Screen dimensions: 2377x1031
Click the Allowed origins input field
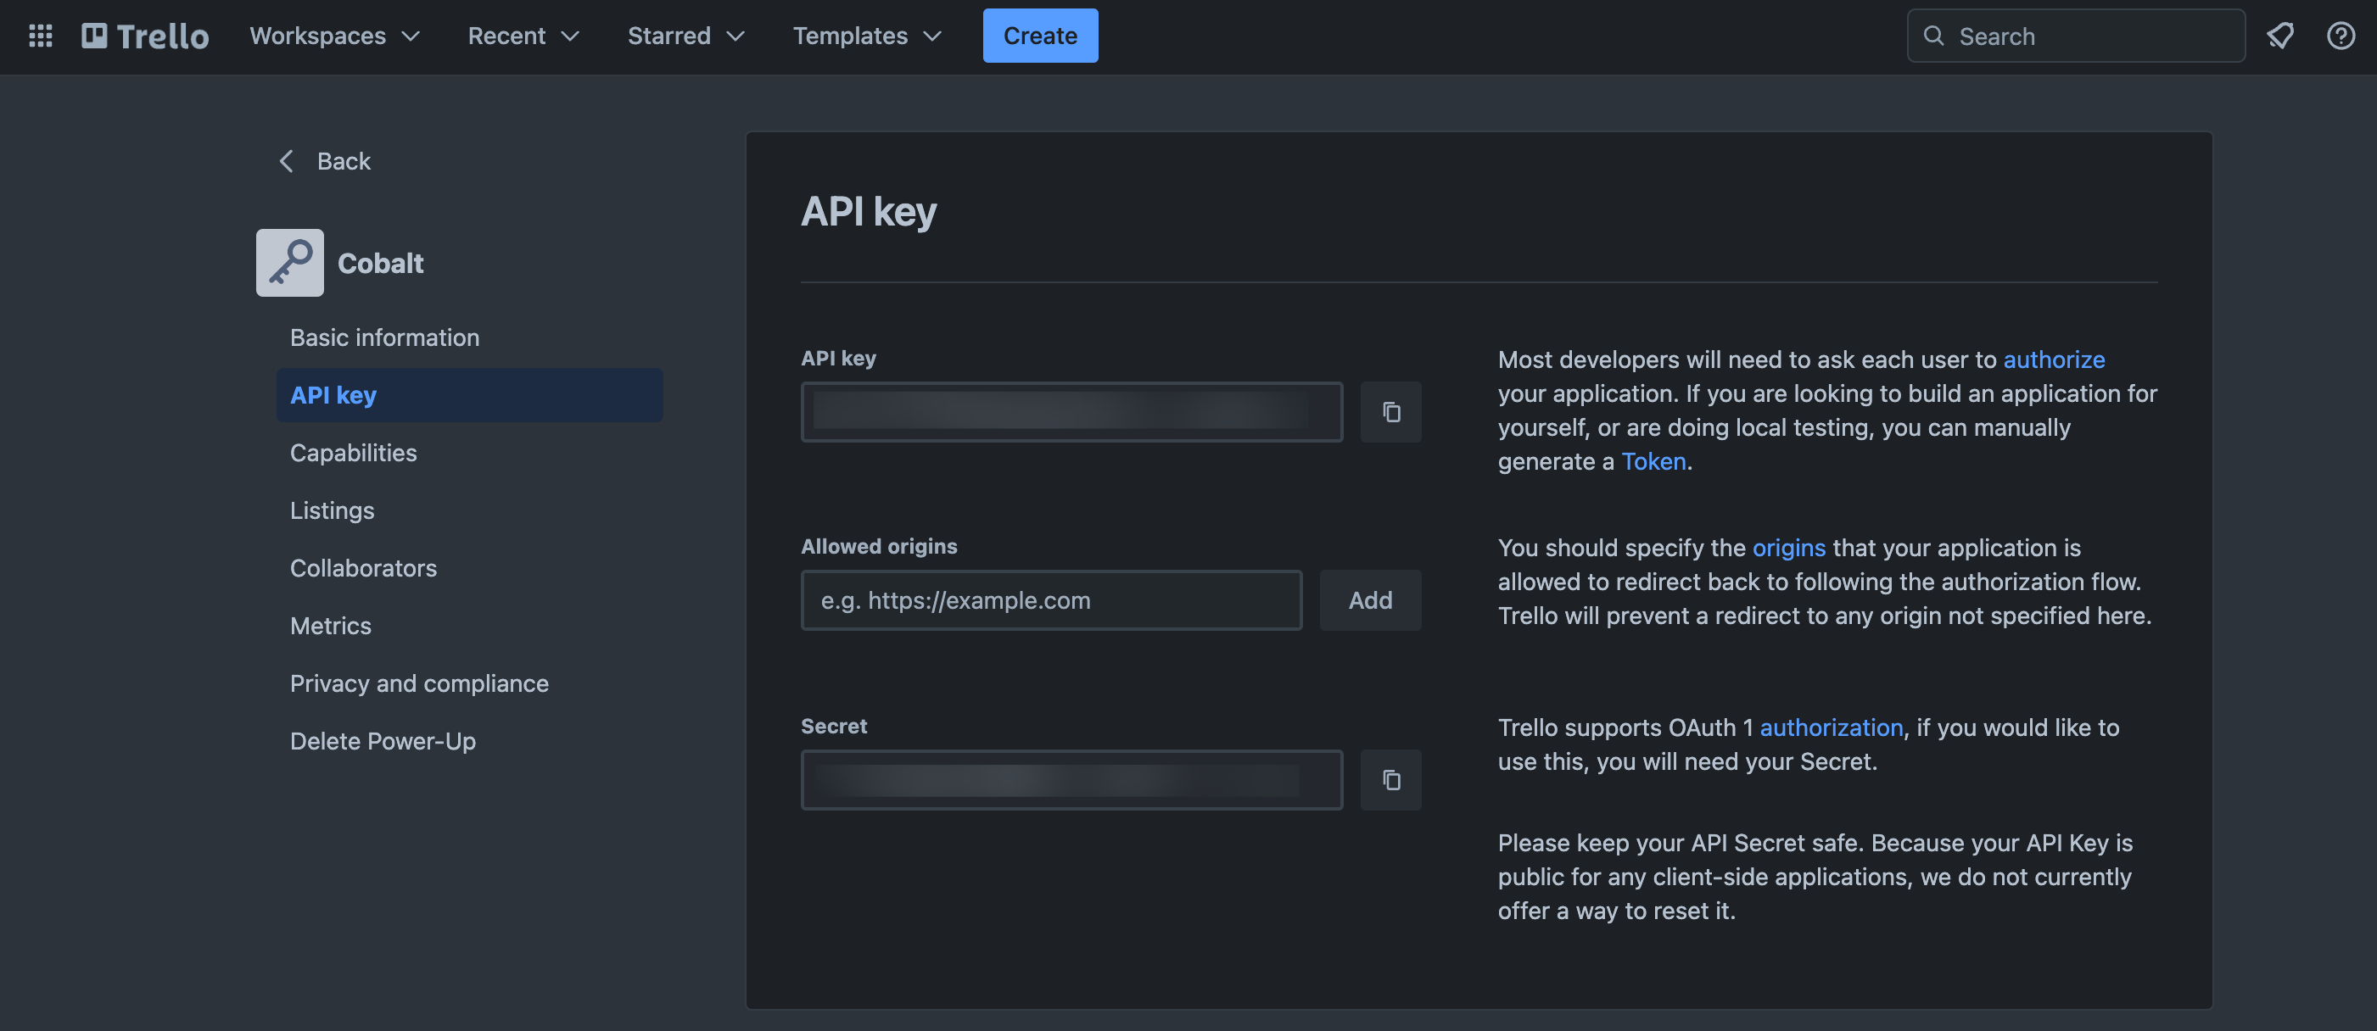tap(1051, 600)
